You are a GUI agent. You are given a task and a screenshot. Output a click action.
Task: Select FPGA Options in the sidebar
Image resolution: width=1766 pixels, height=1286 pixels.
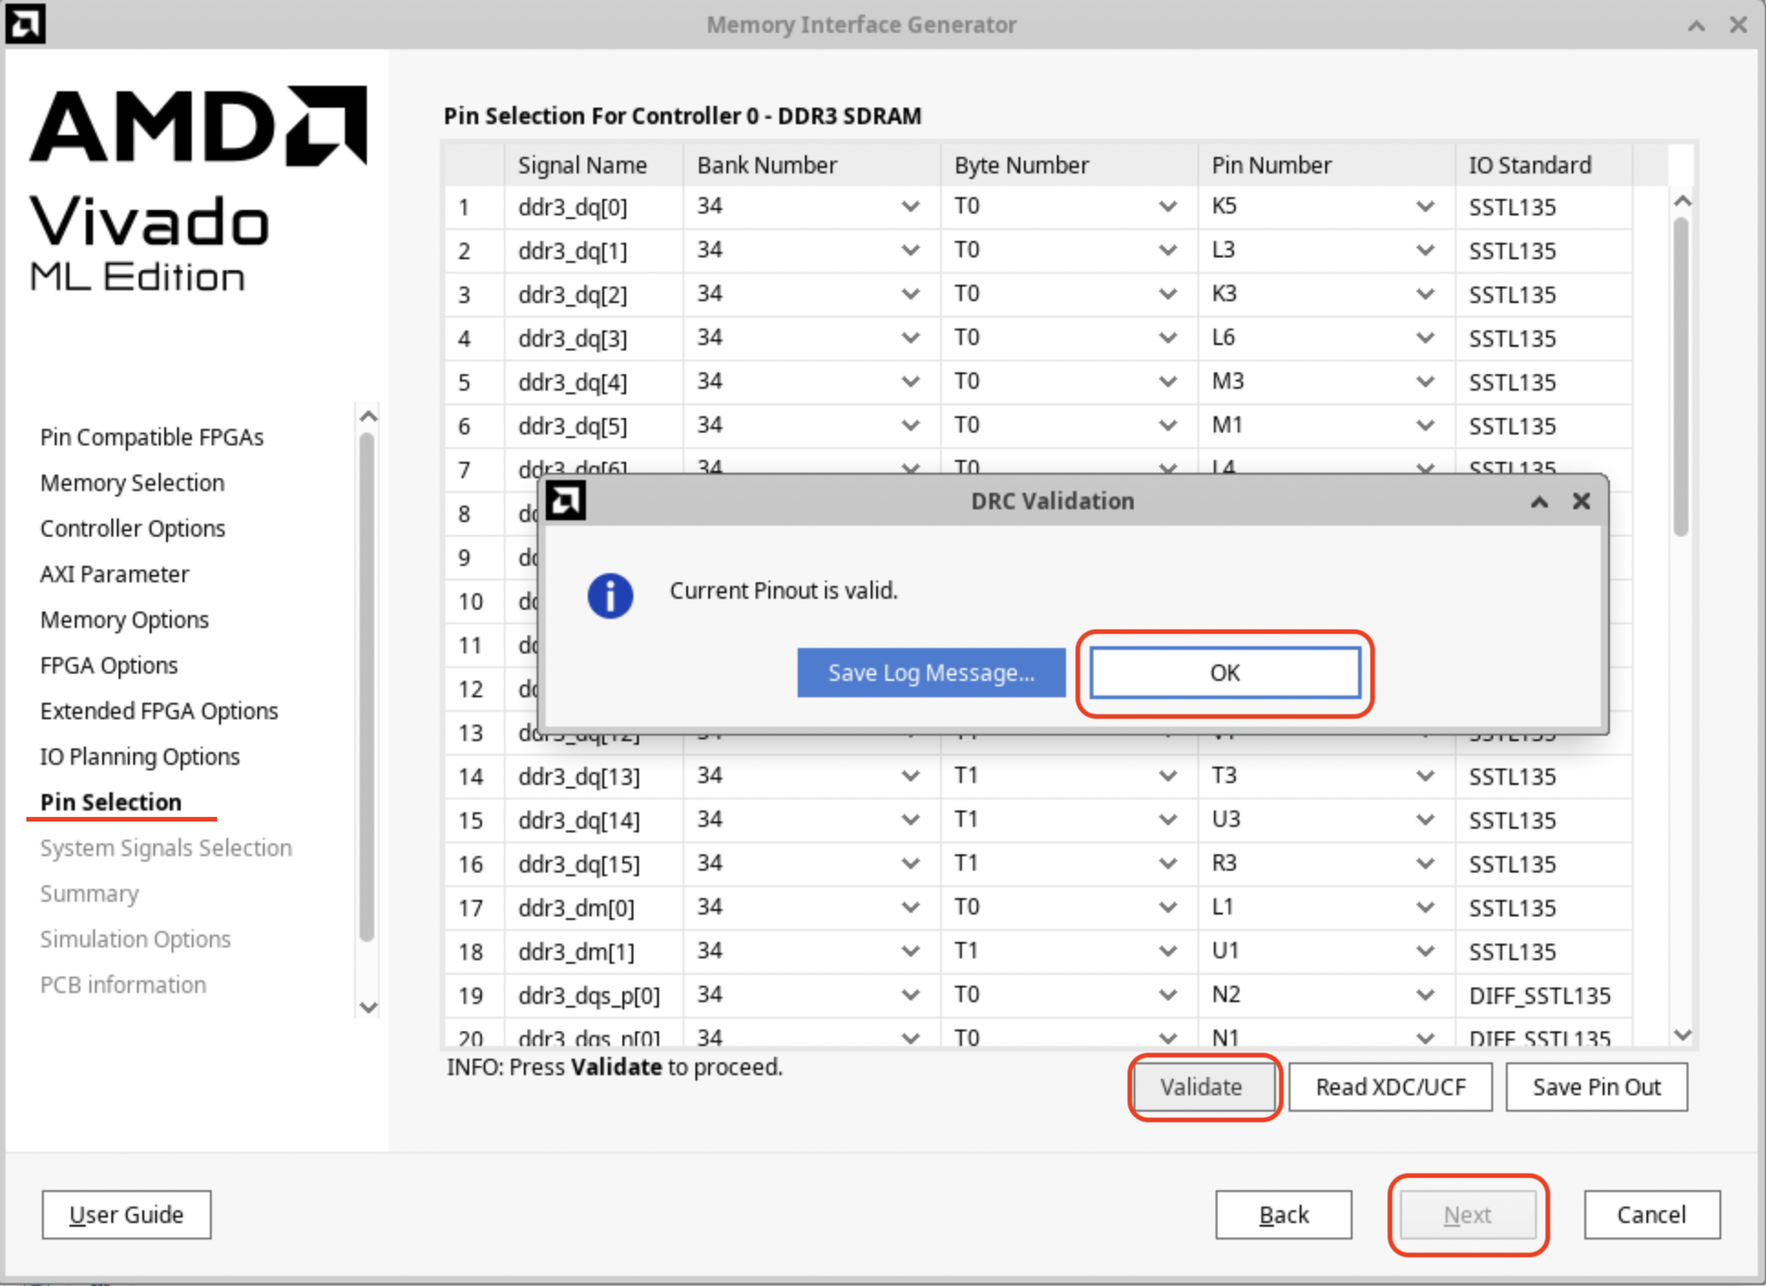(109, 665)
